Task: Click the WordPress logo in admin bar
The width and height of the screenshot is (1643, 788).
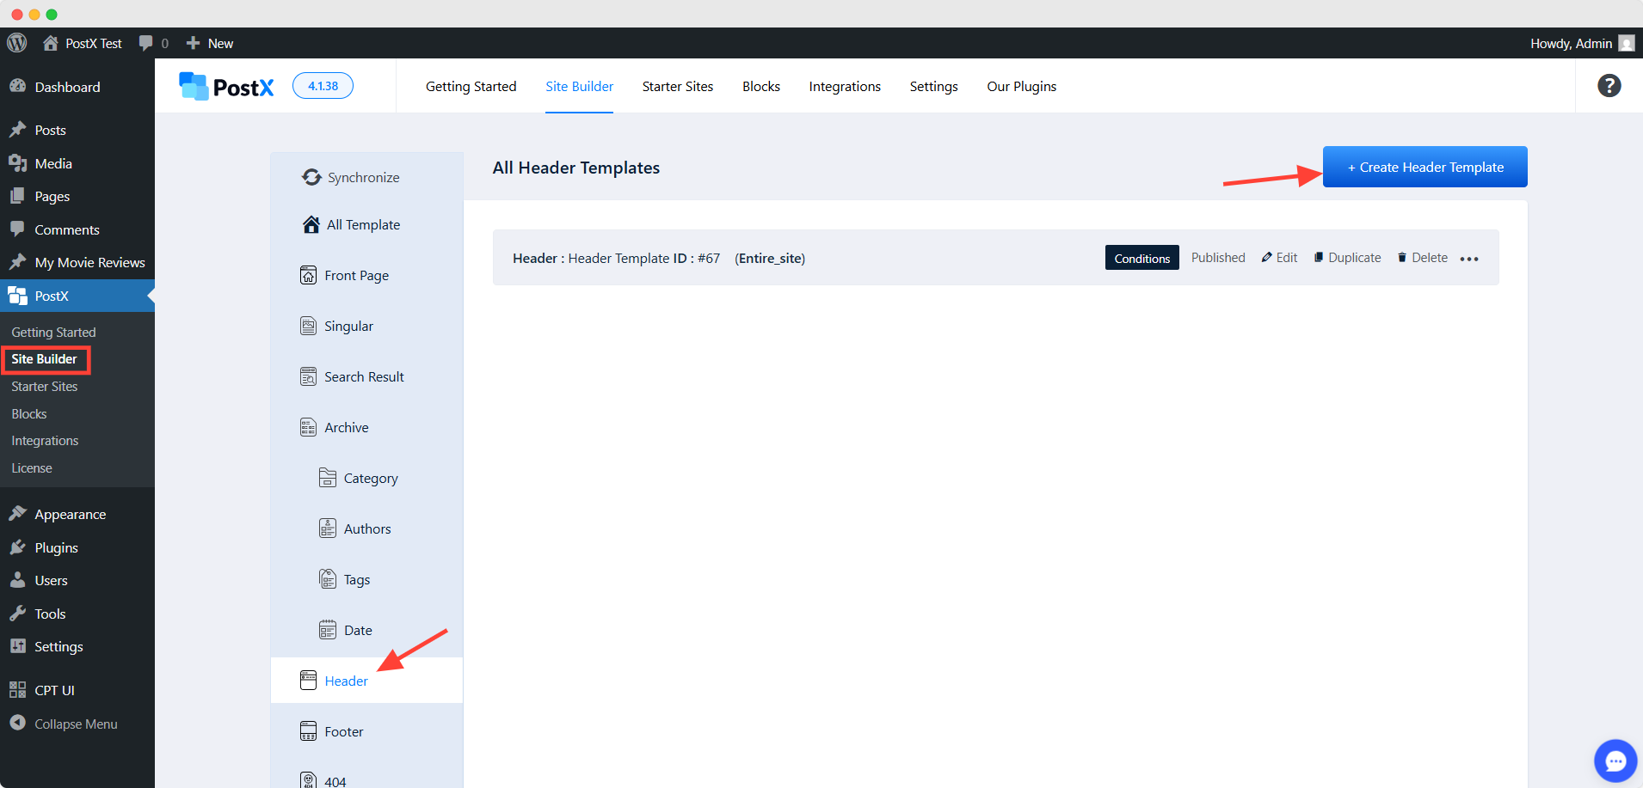Action: click(x=17, y=43)
